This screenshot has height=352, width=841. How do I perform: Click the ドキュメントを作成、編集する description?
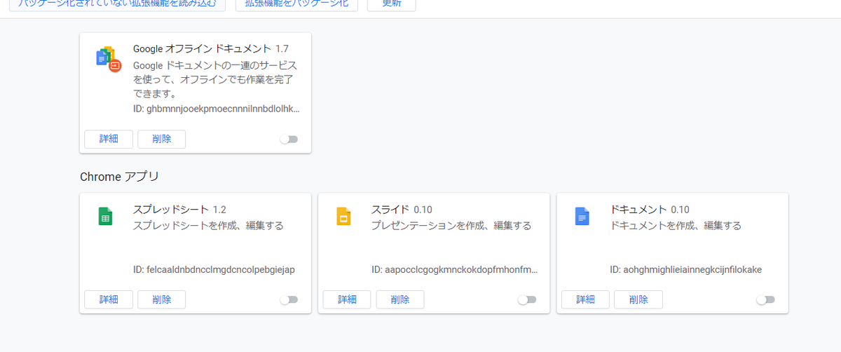tap(676, 226)
